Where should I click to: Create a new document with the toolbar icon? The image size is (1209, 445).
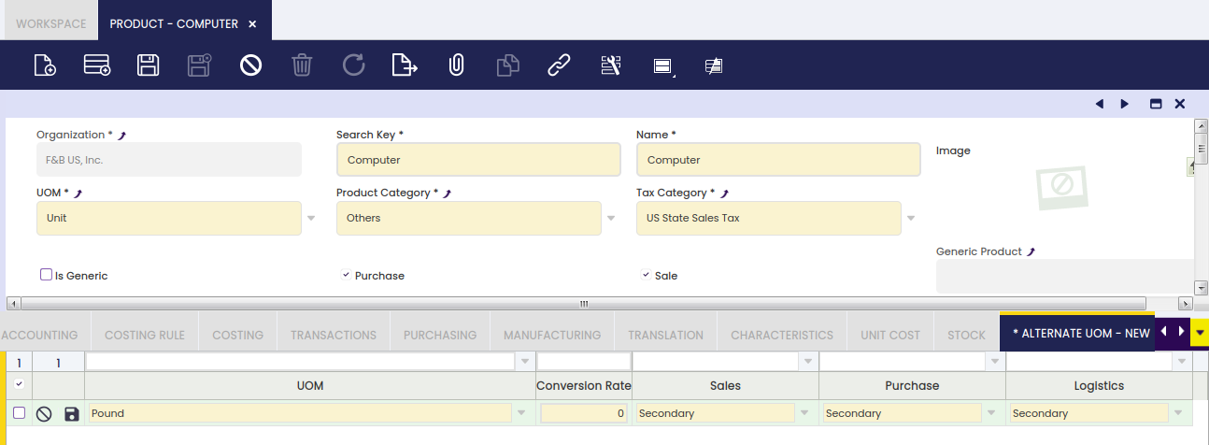tap(45, 65)
